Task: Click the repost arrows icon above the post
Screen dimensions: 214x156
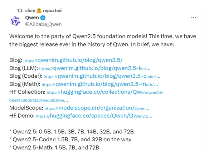Action: pos(20,10)
